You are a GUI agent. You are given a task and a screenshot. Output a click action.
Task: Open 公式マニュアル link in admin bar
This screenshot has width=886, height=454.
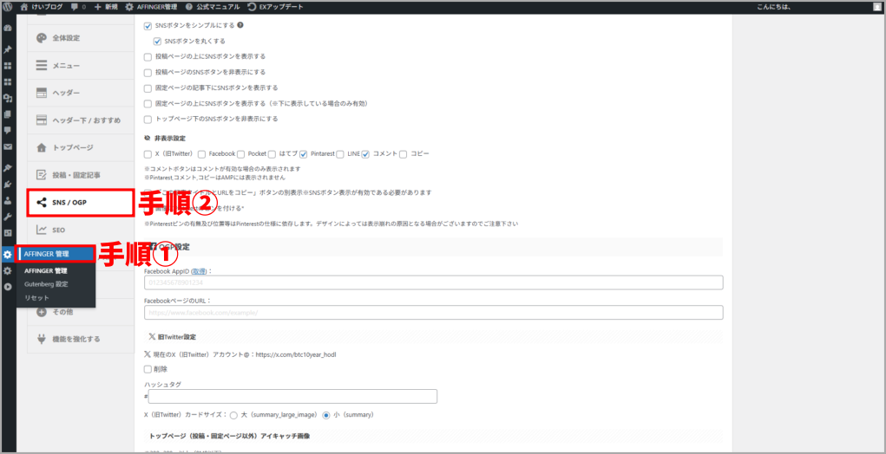tap(213, 7)
